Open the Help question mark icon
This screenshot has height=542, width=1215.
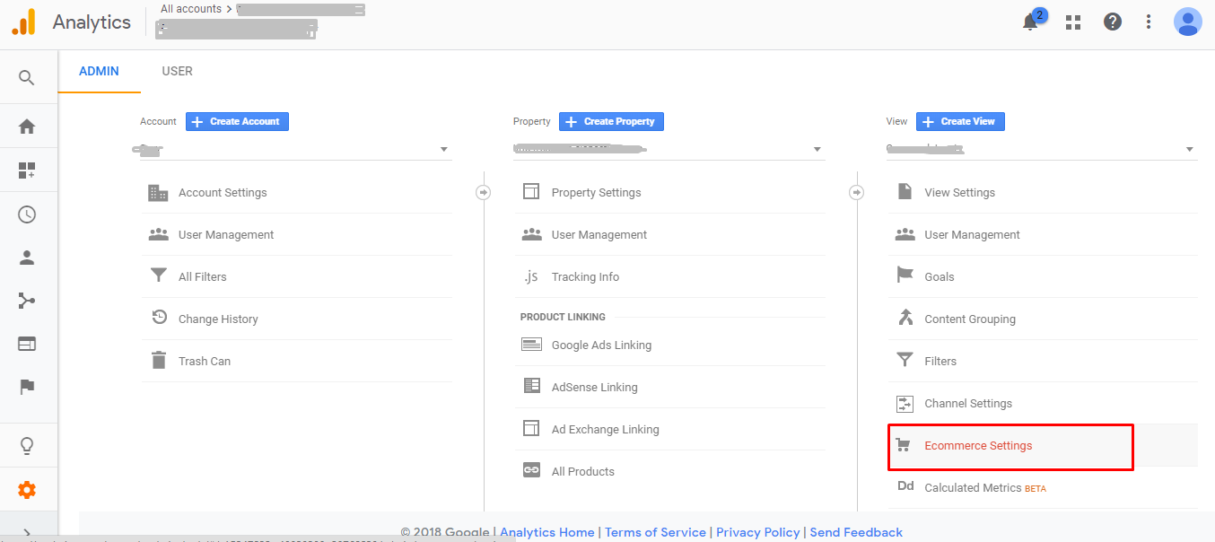click(1113, 22)
